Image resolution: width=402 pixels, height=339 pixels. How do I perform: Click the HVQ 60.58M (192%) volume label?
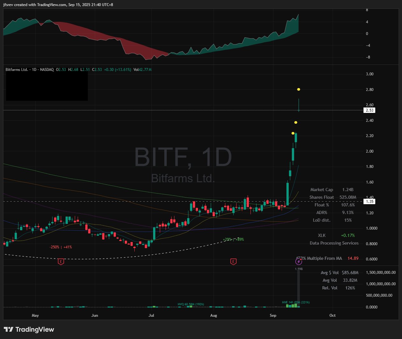[191, 304]
